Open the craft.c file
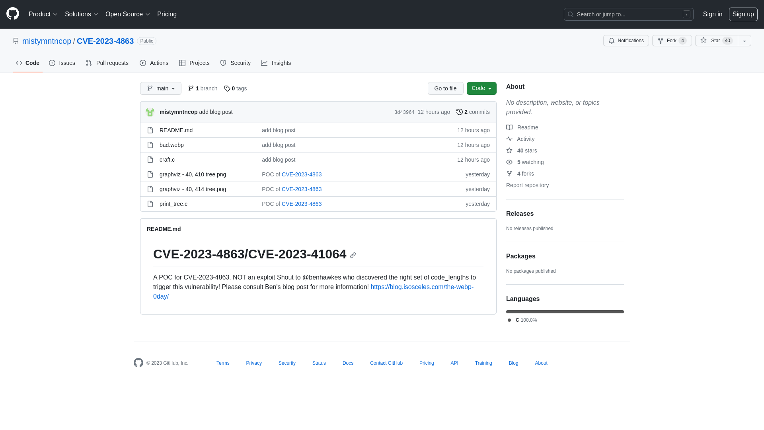Viewport: 764px width, 430px height. (x=167, y=160)
